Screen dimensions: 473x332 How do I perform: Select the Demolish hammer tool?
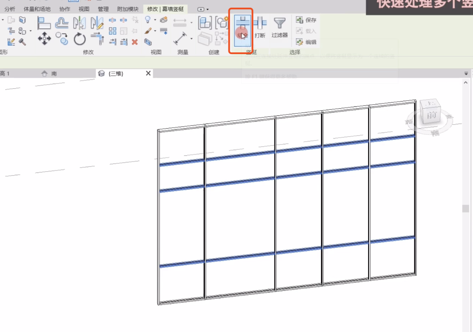click(22, 42)
